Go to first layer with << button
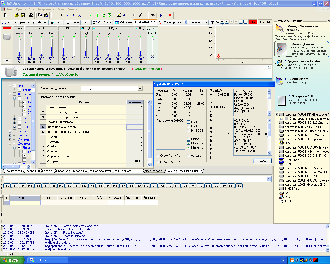 click(222, 22)
